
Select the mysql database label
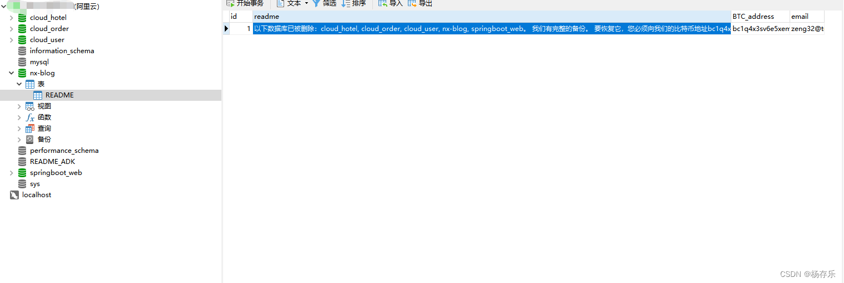pos(39,62)
